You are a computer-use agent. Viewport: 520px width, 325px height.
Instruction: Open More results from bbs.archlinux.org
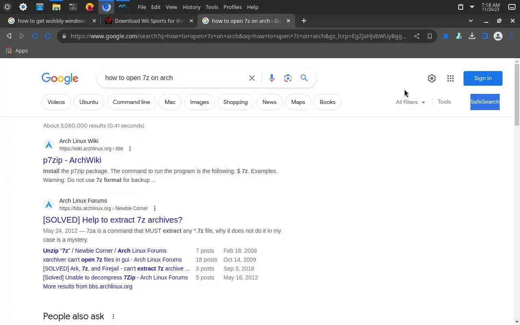pyautogui.click(x=87, y=286)
